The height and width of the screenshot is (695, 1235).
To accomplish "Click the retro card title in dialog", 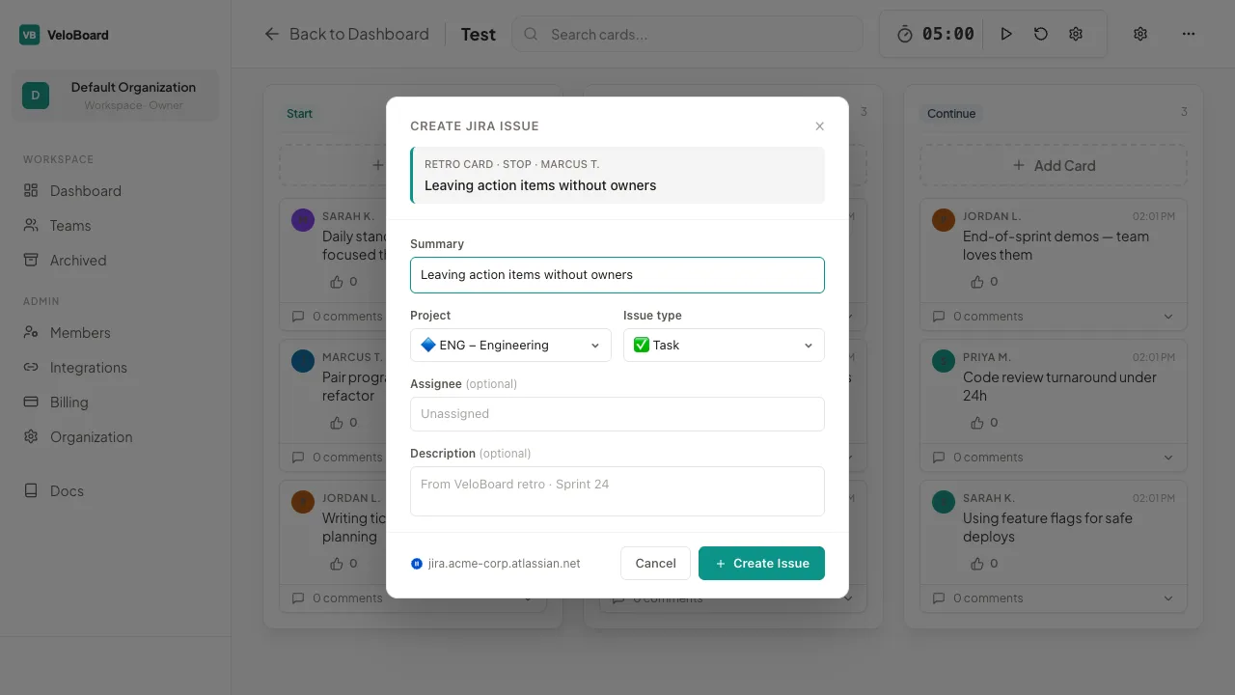I will point(540,185).
